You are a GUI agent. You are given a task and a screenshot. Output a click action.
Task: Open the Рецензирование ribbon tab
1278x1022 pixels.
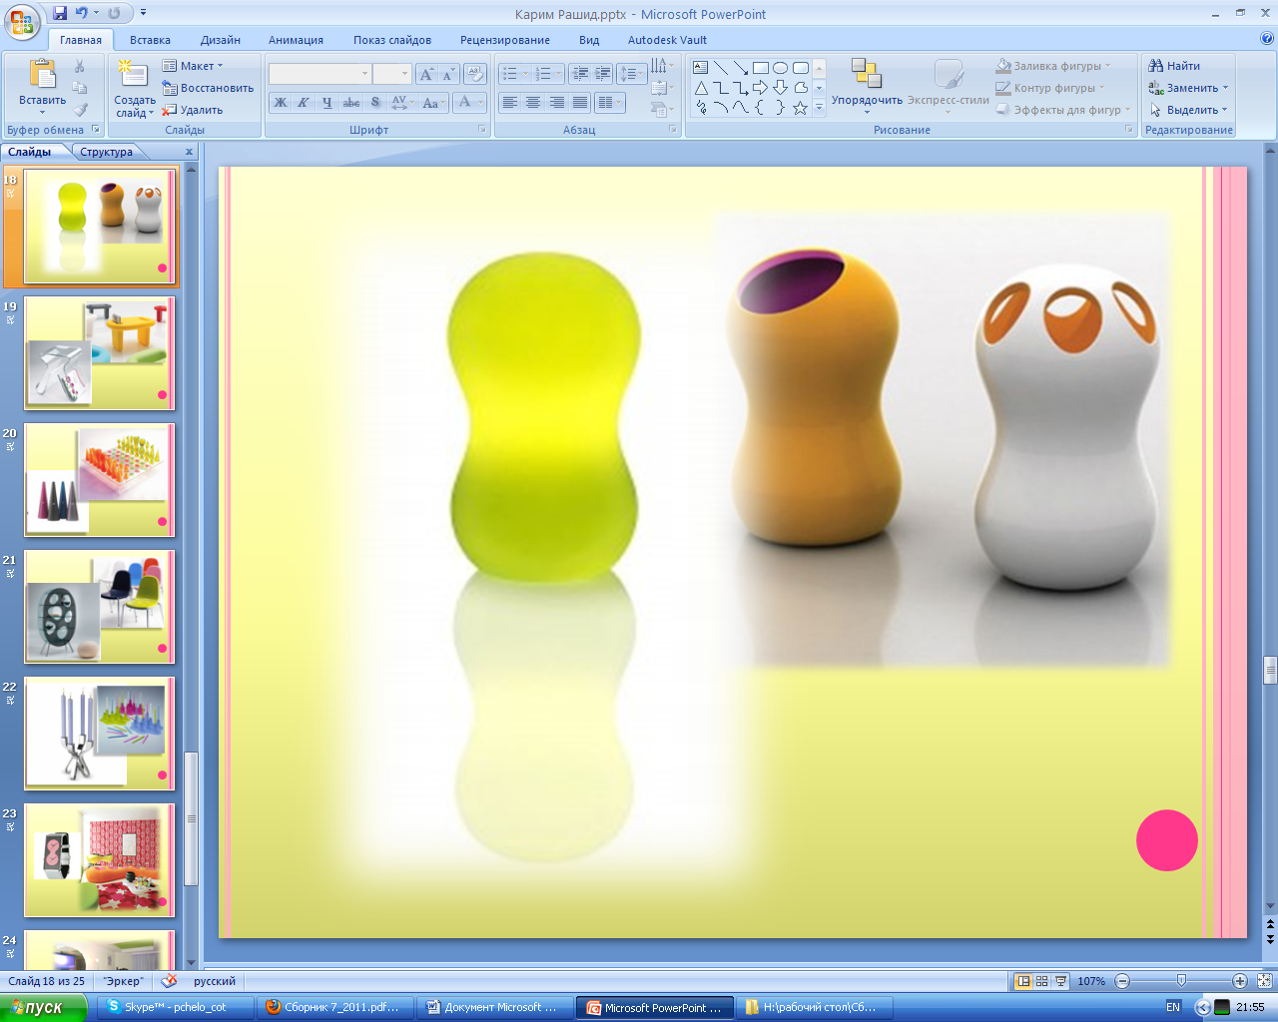pos(505,40)
